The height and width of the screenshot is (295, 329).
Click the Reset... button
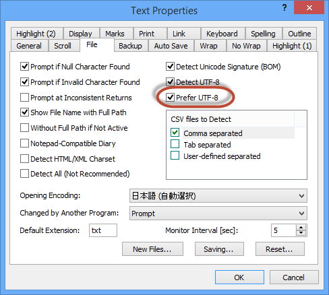(280, 249)
